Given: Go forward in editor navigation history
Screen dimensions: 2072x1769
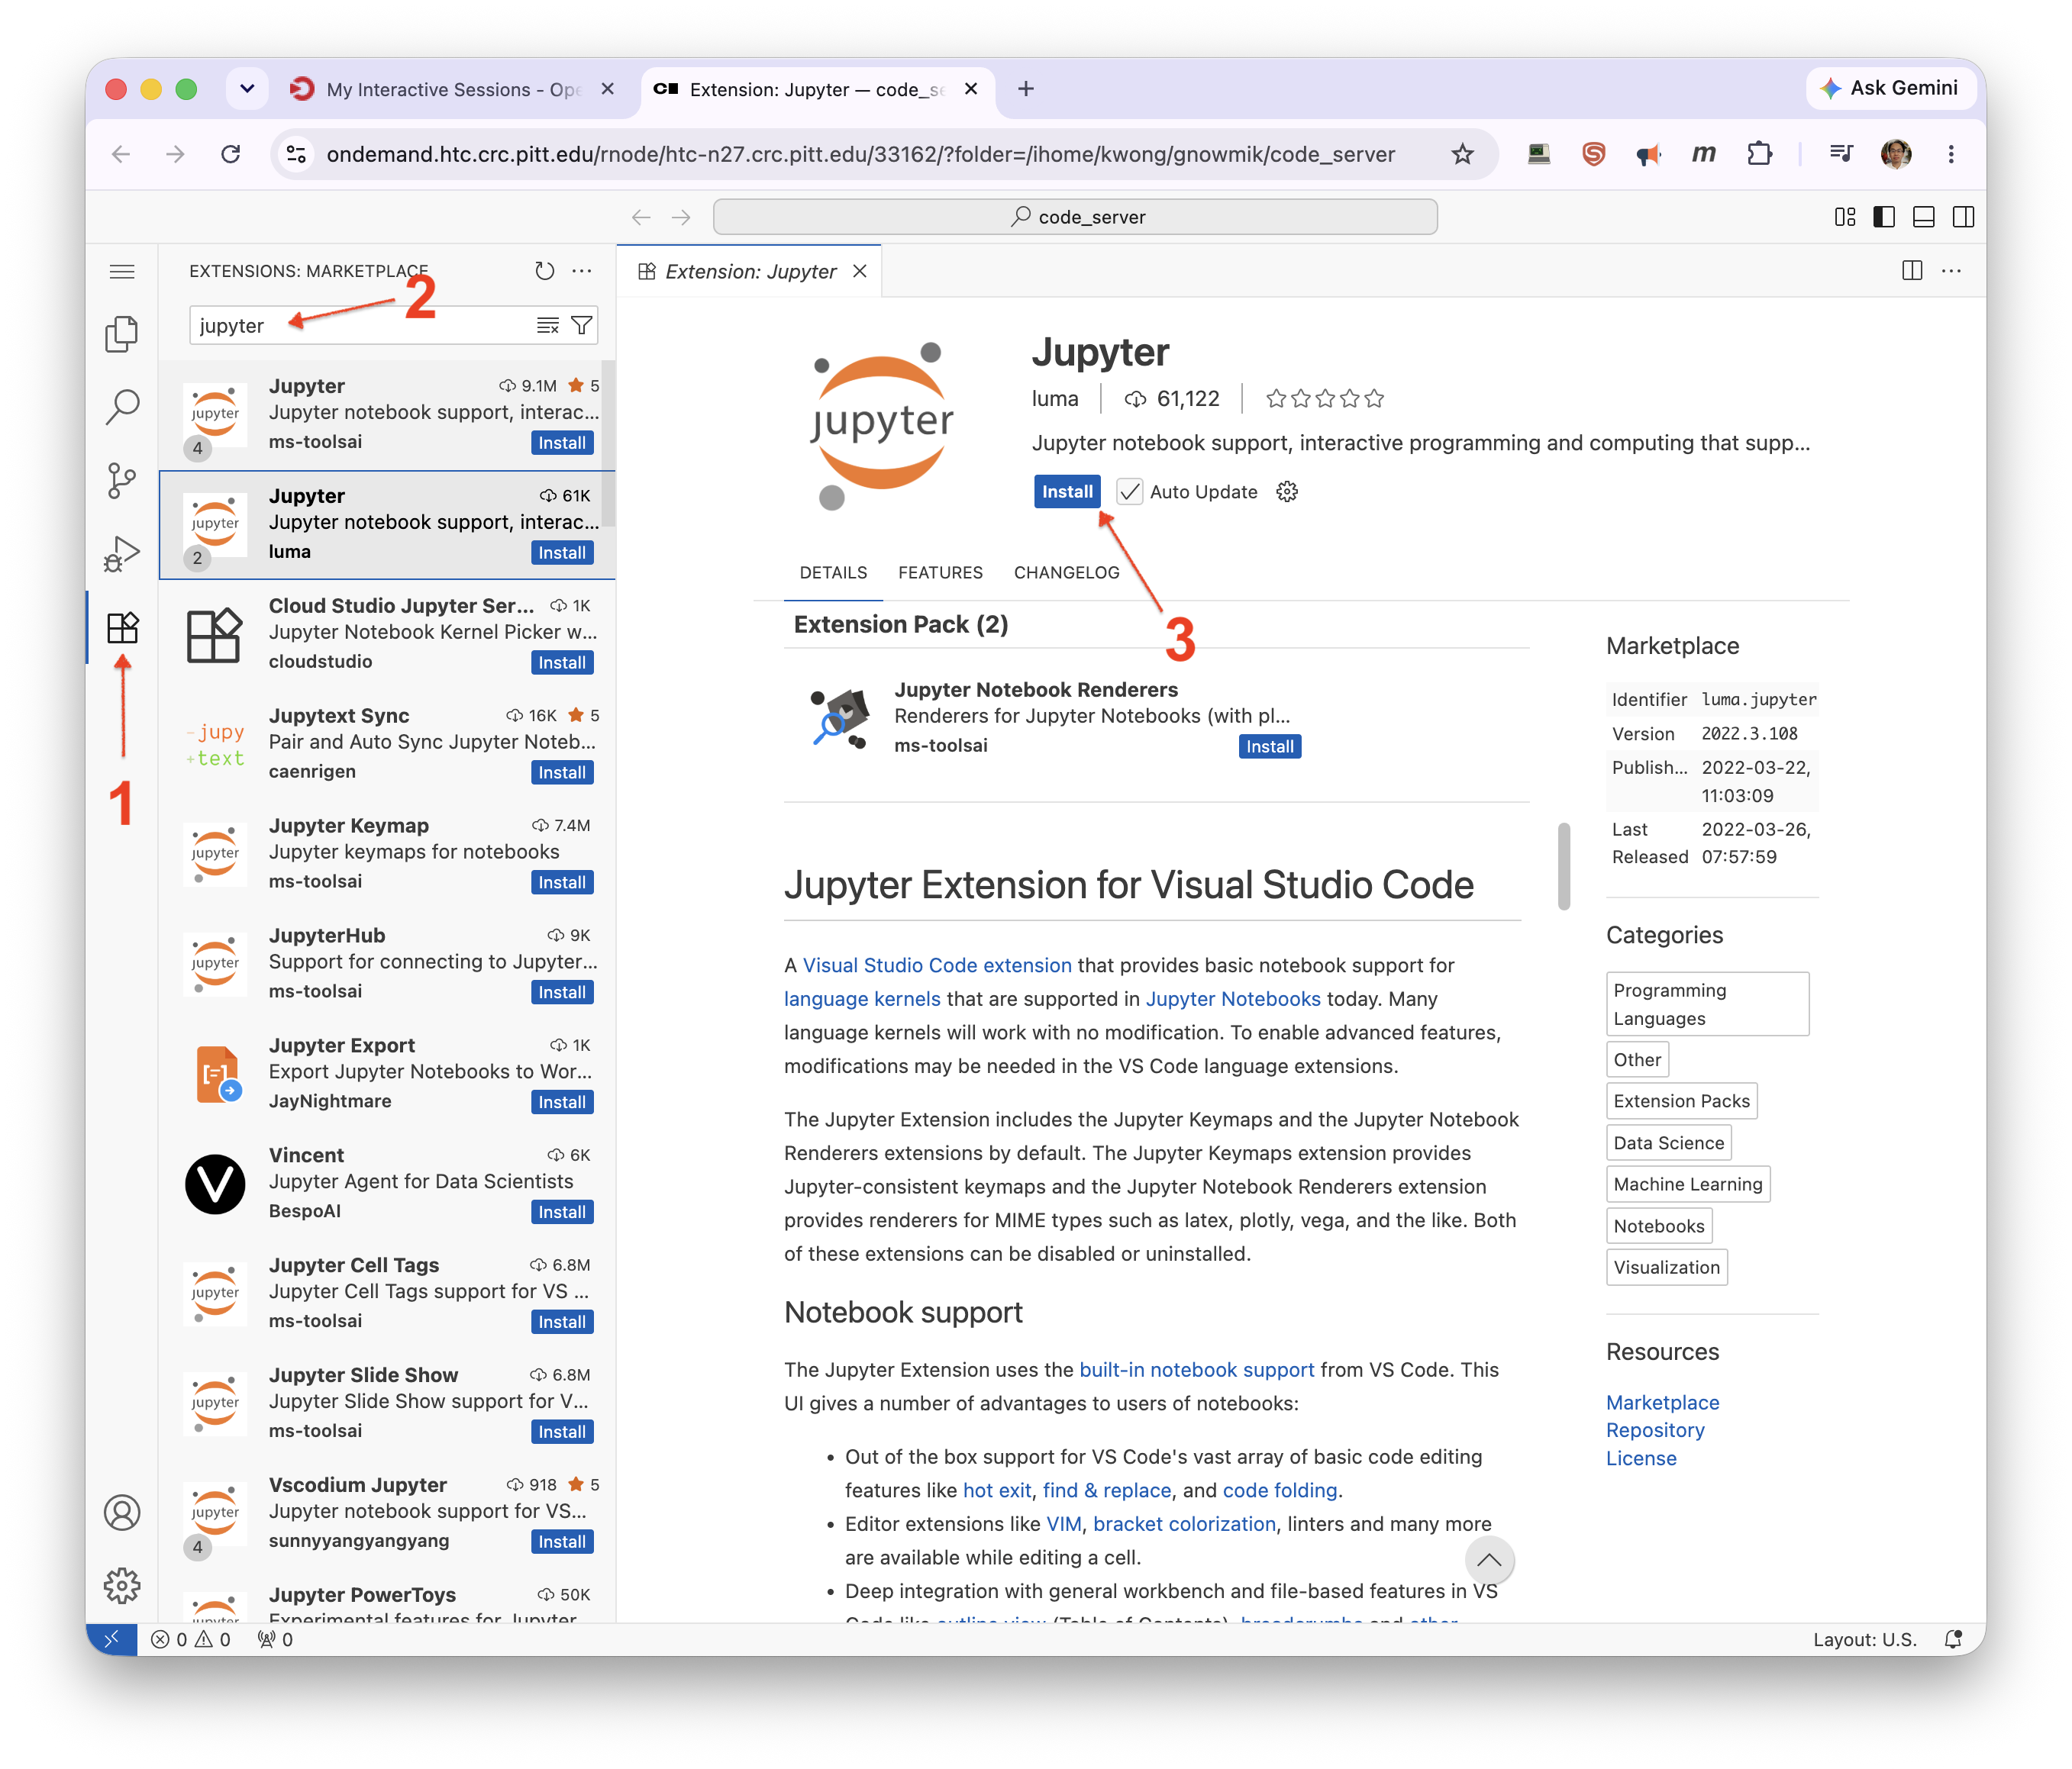Looking at the screenshot, I should coord(681,217).
